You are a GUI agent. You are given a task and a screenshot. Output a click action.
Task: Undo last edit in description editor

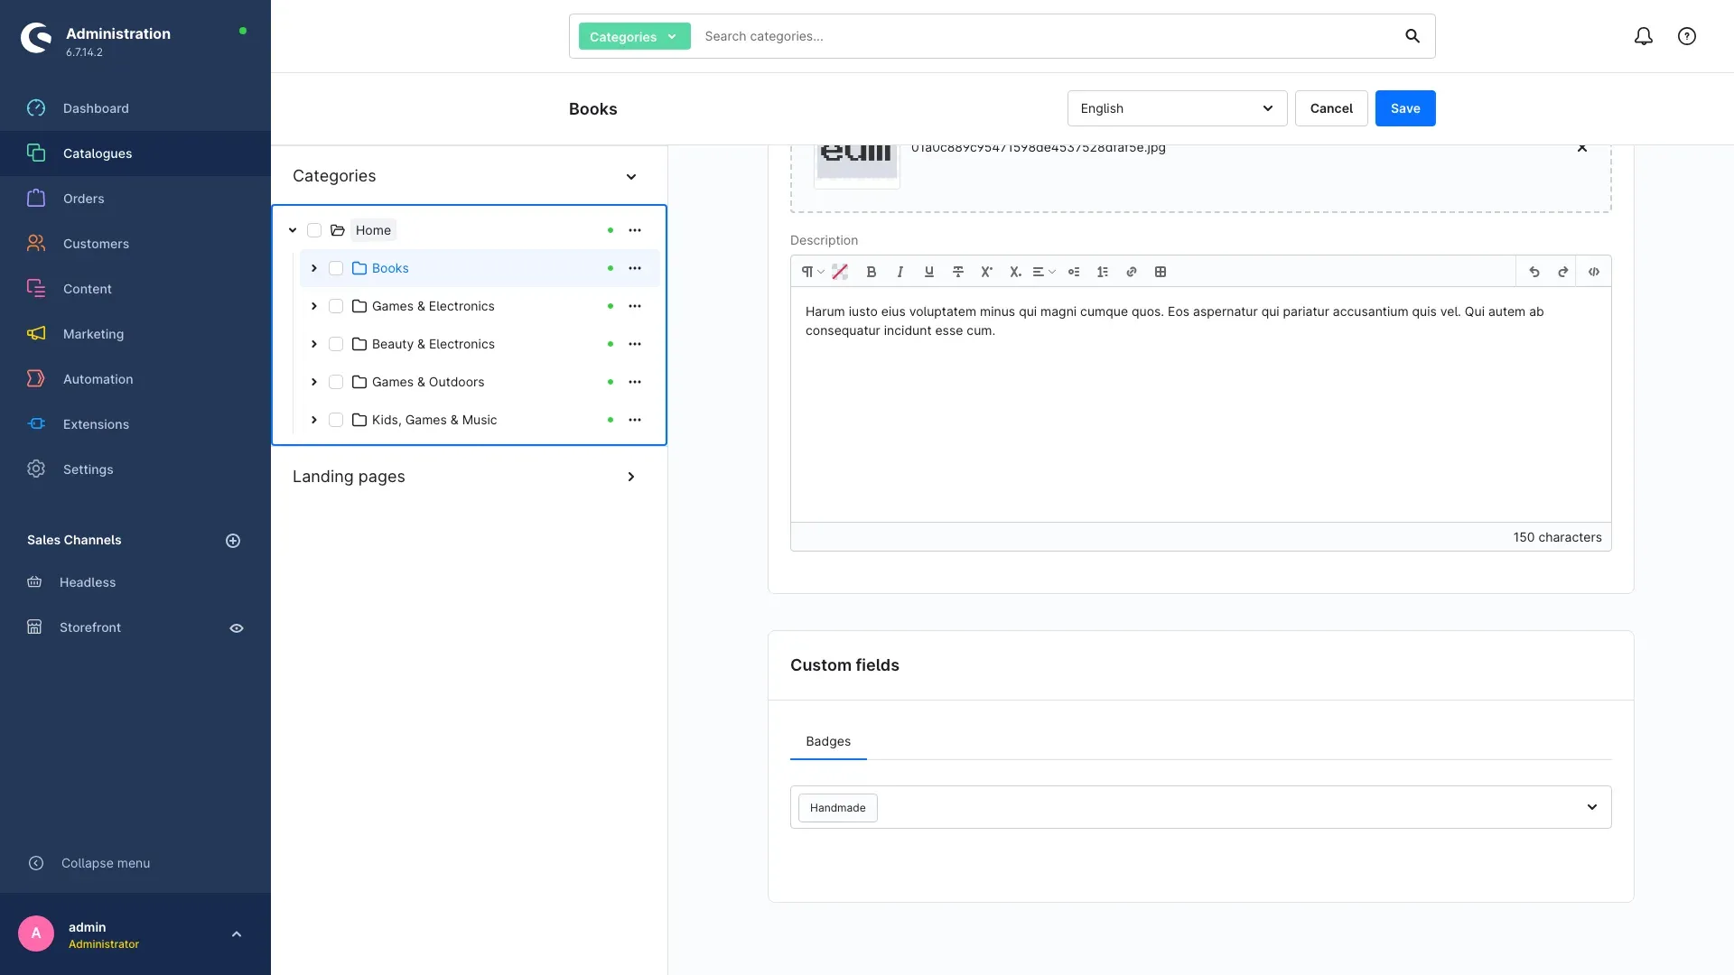tap(1534, 272)
